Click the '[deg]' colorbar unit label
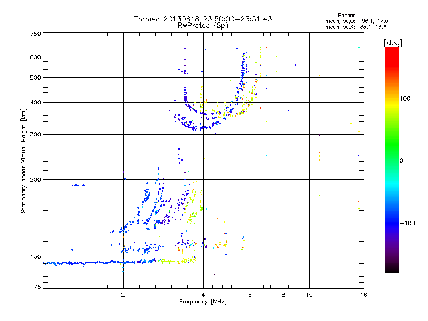Viewport: 428px width, 321px height. click(x=393, y=43)
